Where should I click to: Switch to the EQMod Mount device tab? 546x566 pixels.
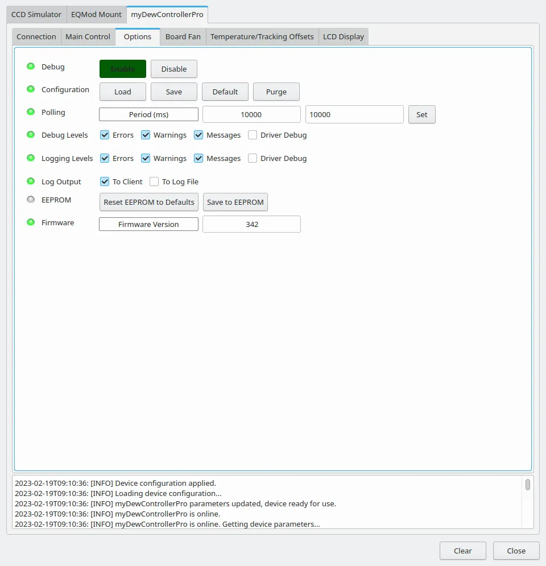pyautogui.click(x=96, y=14)
